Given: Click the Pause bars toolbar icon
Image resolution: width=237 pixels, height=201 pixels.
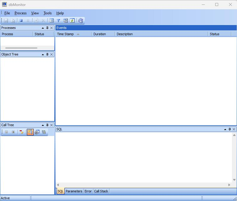Looking at the screenshot, I should 28,21.
